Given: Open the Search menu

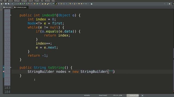Looking at the screenshot, I should (x=31, y=1).
